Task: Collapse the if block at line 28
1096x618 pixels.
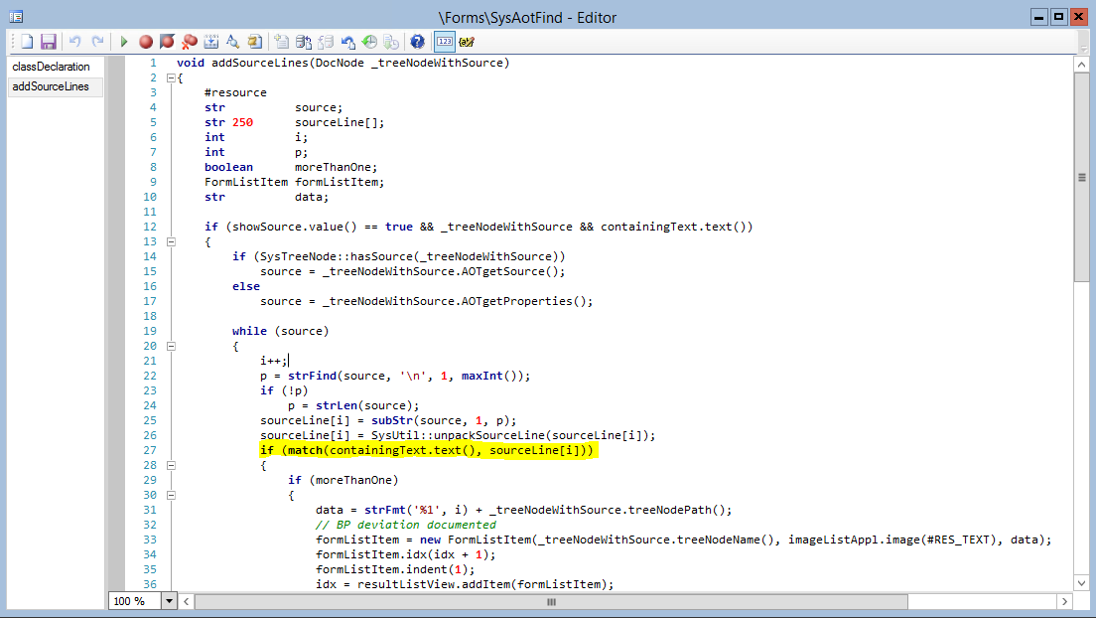Action: 171,465
